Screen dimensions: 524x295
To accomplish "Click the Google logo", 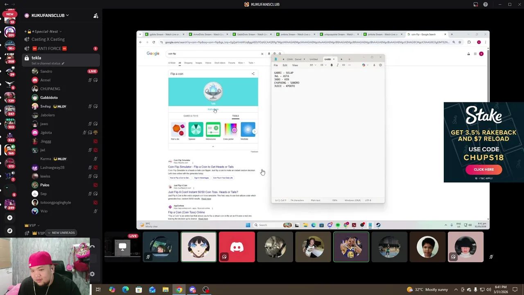I will coord(153,54).
